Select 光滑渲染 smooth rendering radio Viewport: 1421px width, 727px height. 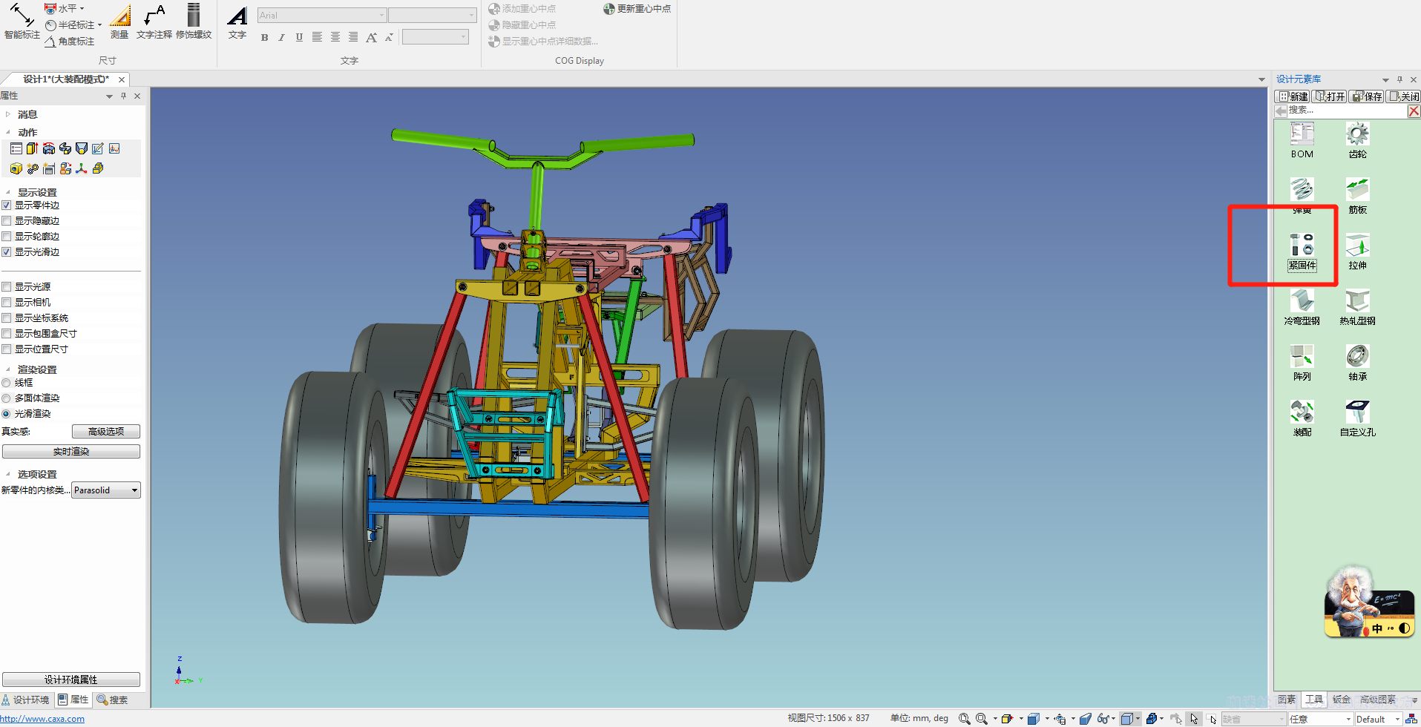pyautogui.click(x=6, y=414)
